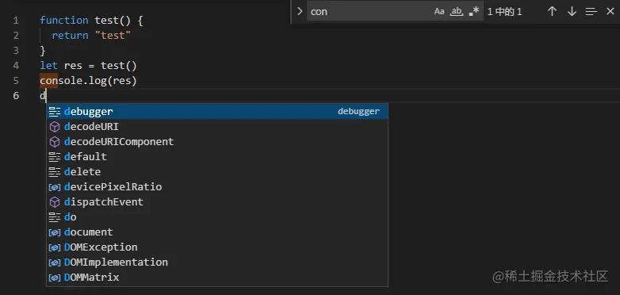Select DOMException suggestion
This screenshot has height=295, width=620.
point(217,247)
